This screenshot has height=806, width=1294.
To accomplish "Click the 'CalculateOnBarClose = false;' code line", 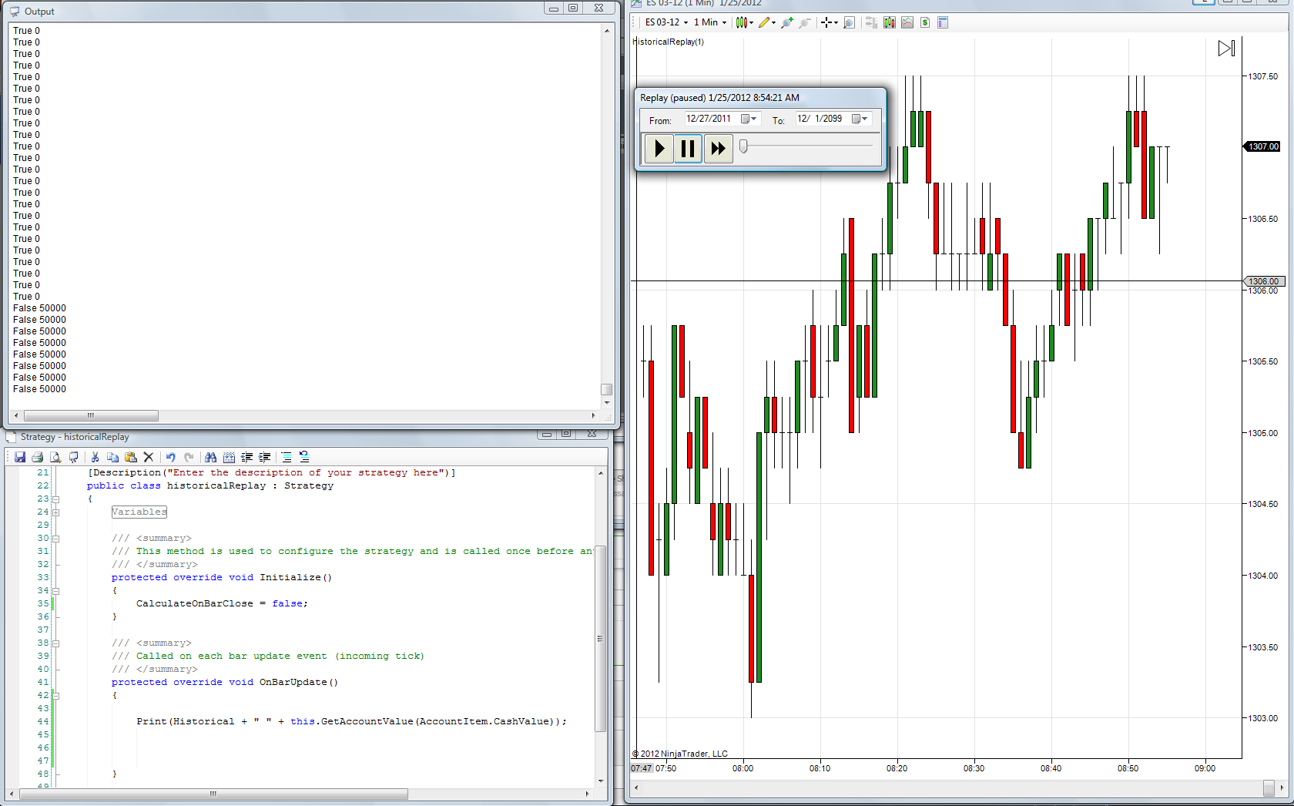I will [x=222, y=603].
